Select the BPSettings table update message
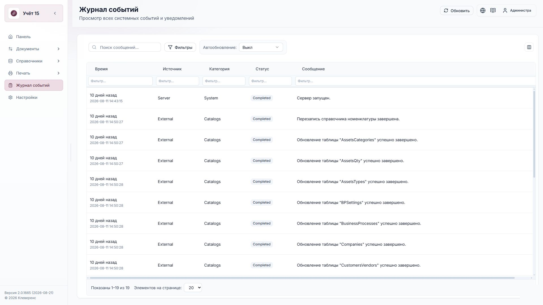Image resolution: width=543 pixels, height=305 pixels. click(x=351, y=202)
